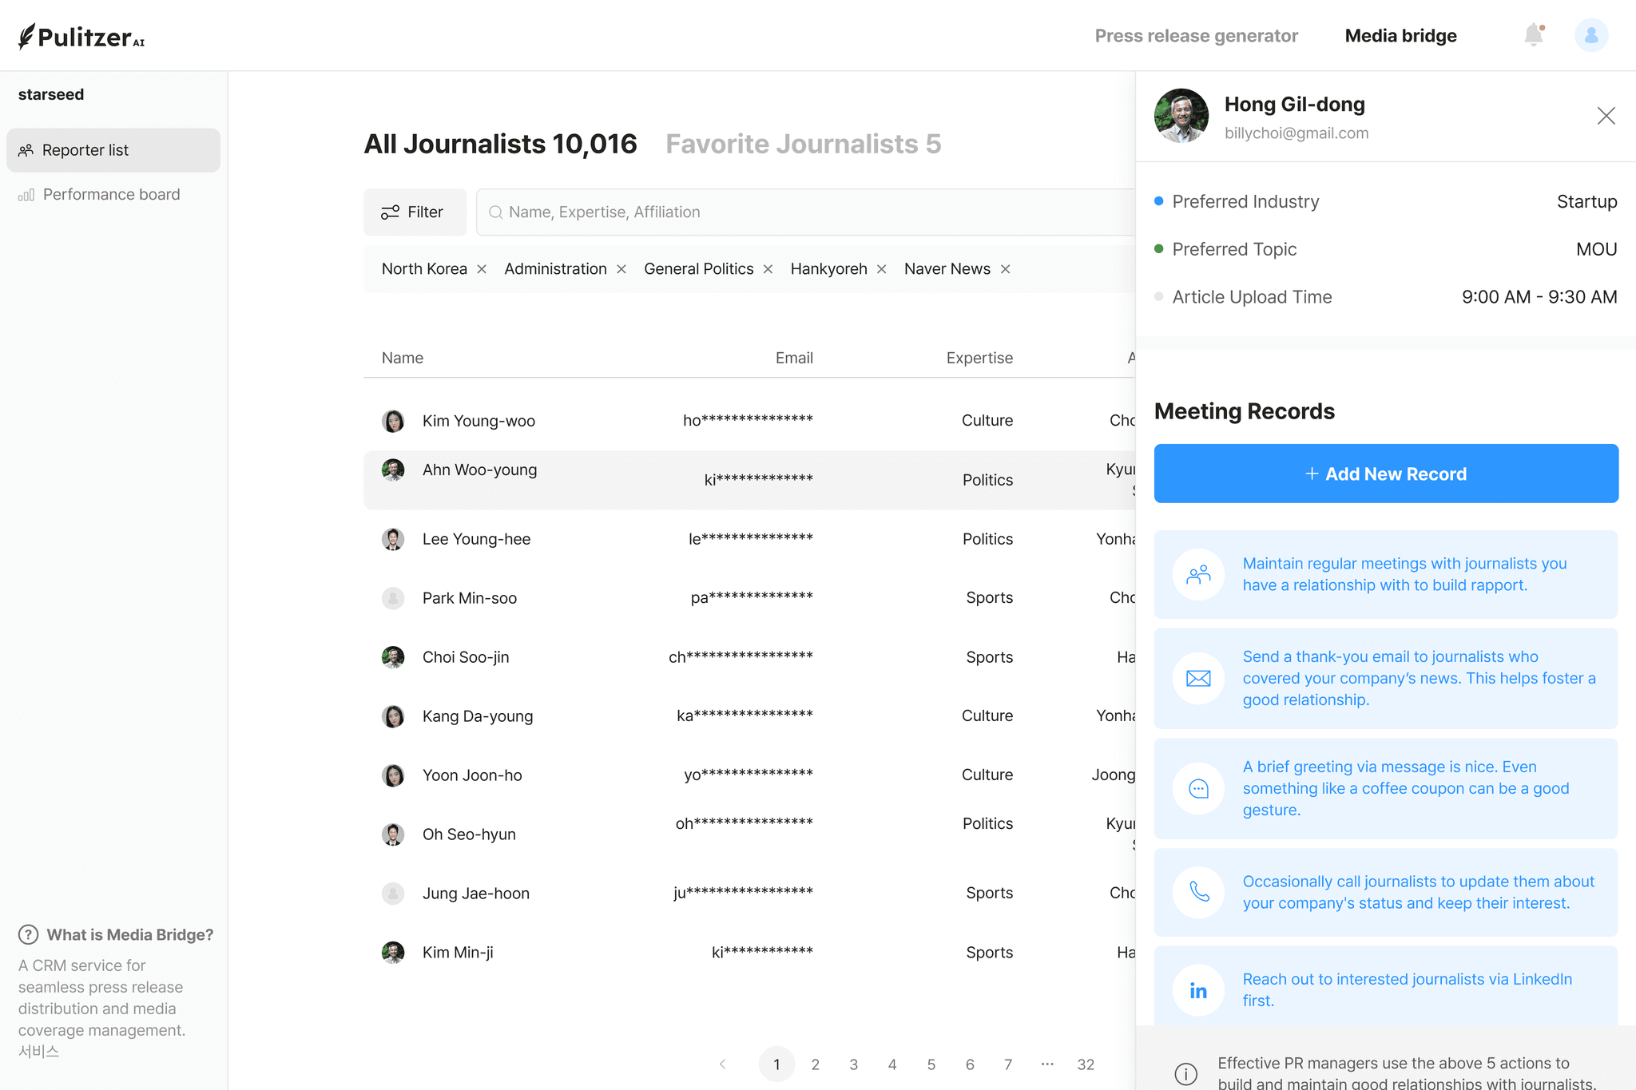Click the LinkedIn outreach tip icon
The image size is (1636, 1090).
[1197, 990]
